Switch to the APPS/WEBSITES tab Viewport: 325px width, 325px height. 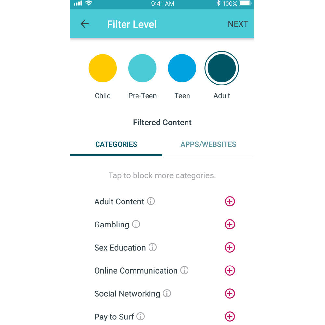click(208, 144)
